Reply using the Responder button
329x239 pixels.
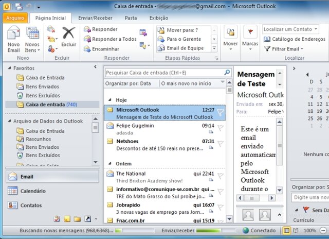[101, 29]
